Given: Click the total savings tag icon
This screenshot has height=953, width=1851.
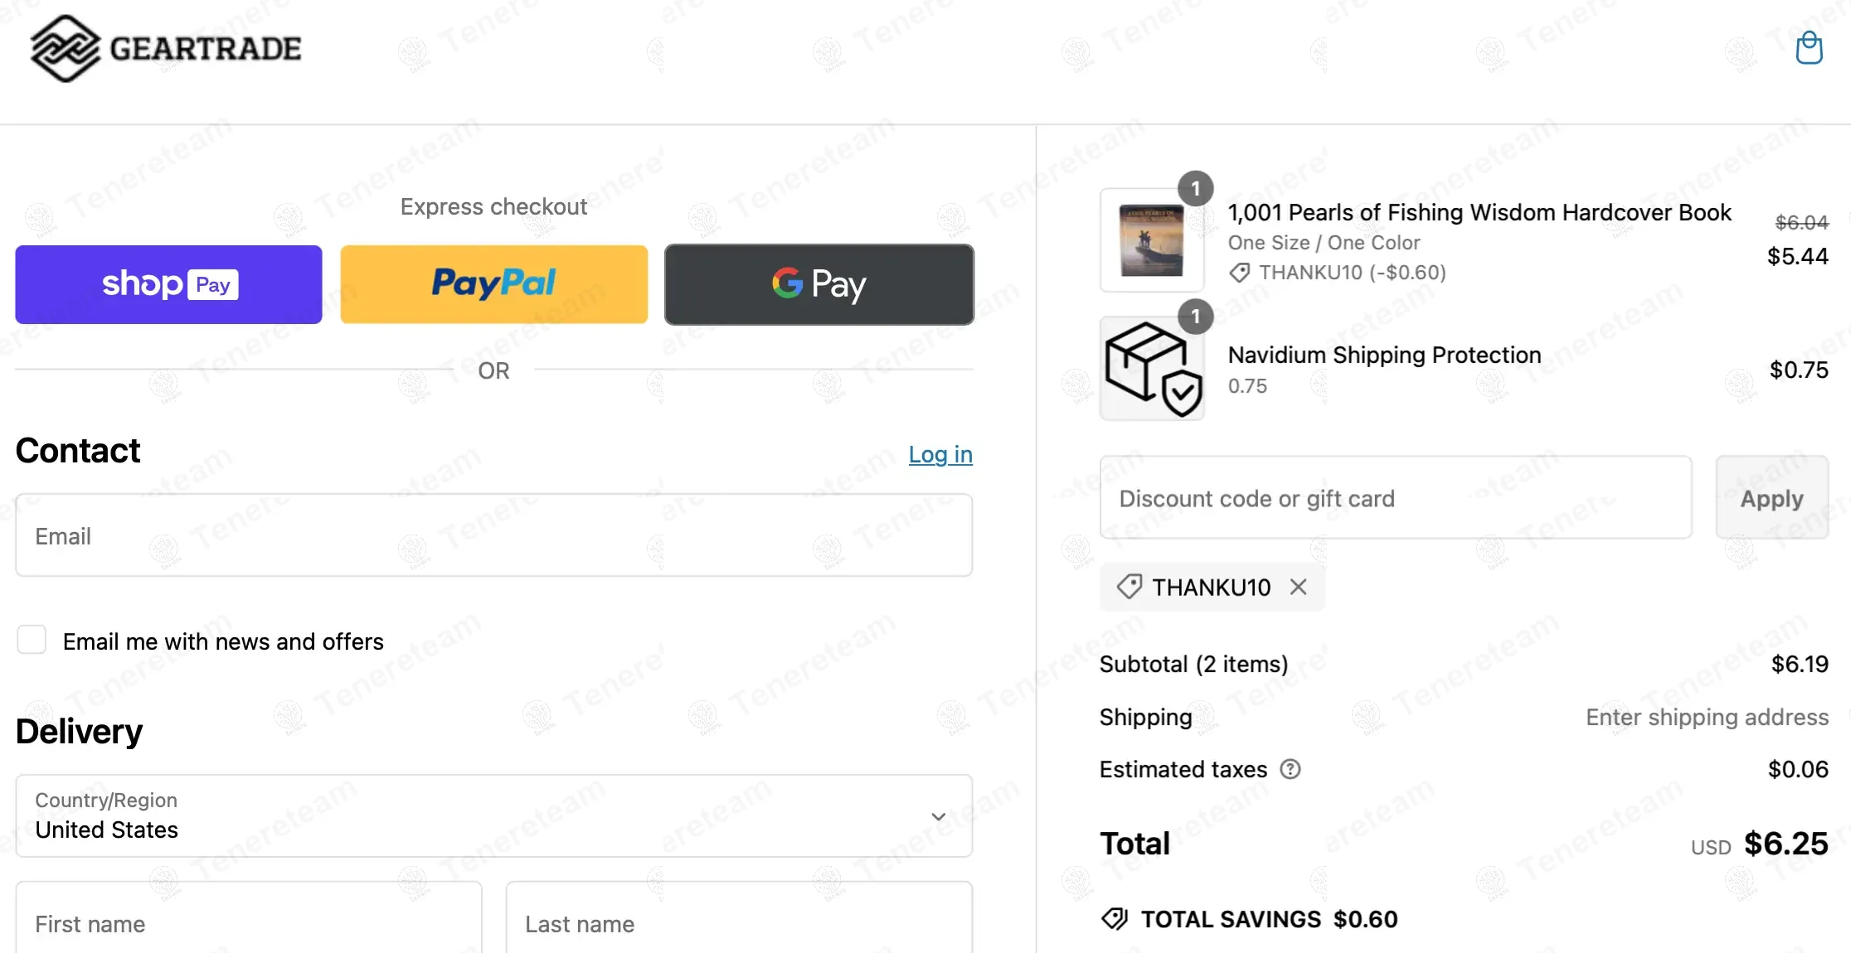Looking at the screenshot, I should [x=1114, y=919].
